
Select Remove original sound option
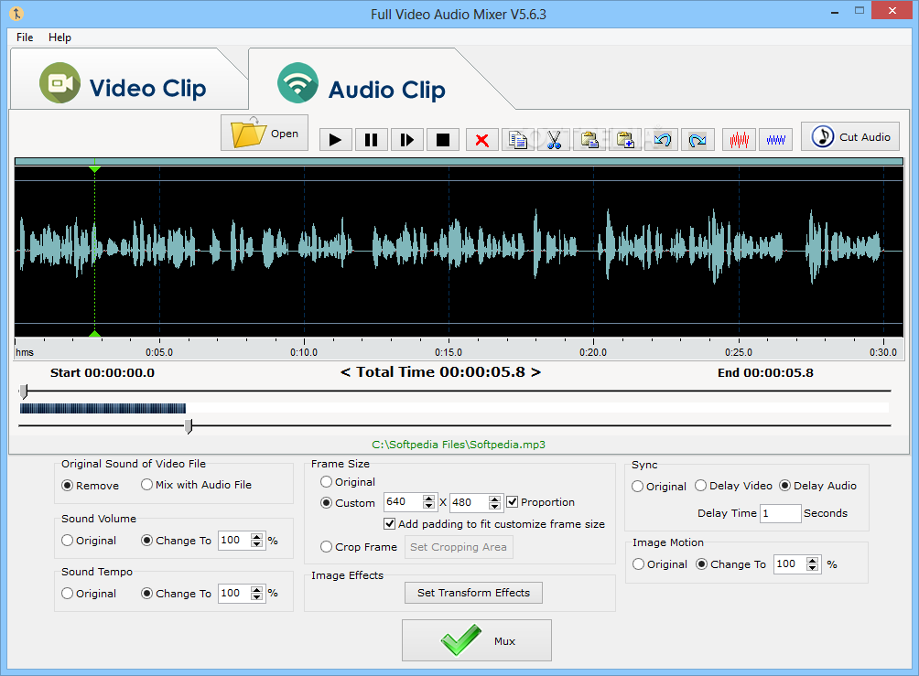coord(91,486)
